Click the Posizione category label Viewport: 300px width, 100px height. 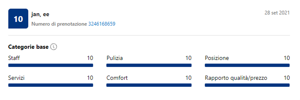point(217,58)
